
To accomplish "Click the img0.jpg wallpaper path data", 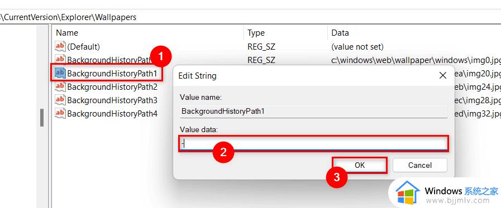I will (416, 60).
